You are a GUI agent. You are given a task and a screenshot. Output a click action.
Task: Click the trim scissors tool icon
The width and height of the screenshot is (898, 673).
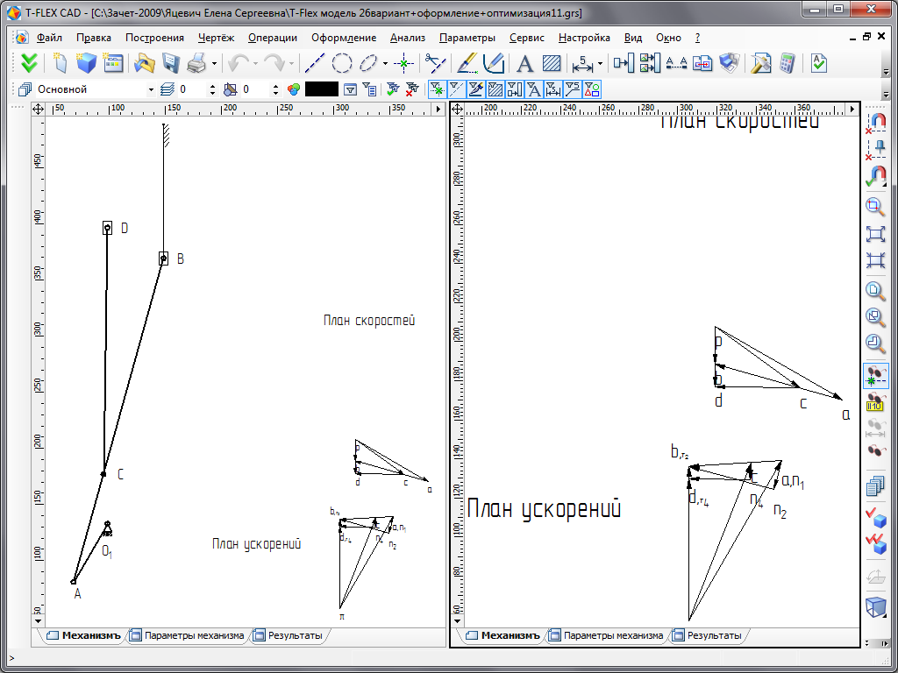coord(435,63)
